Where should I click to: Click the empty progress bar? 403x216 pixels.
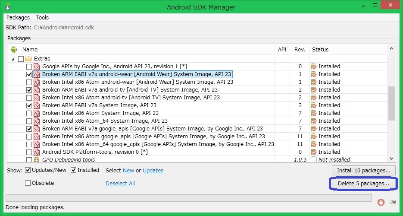pyautogui.click(x=189, y=198)
